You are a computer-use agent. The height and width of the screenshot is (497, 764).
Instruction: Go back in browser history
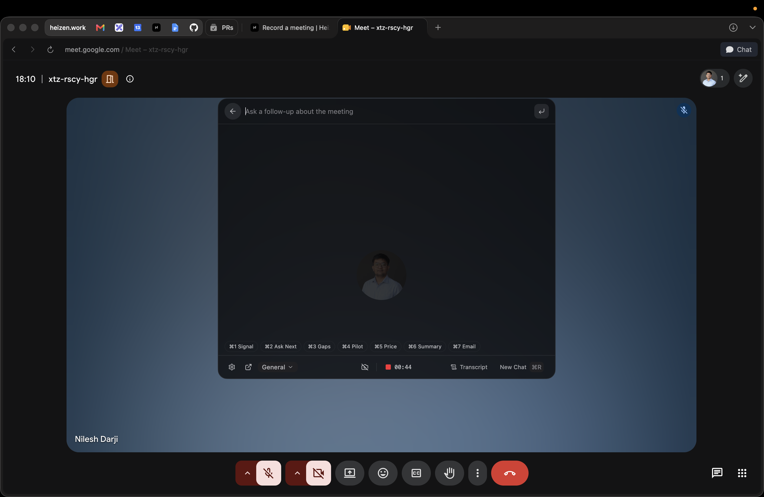(14, 49)
